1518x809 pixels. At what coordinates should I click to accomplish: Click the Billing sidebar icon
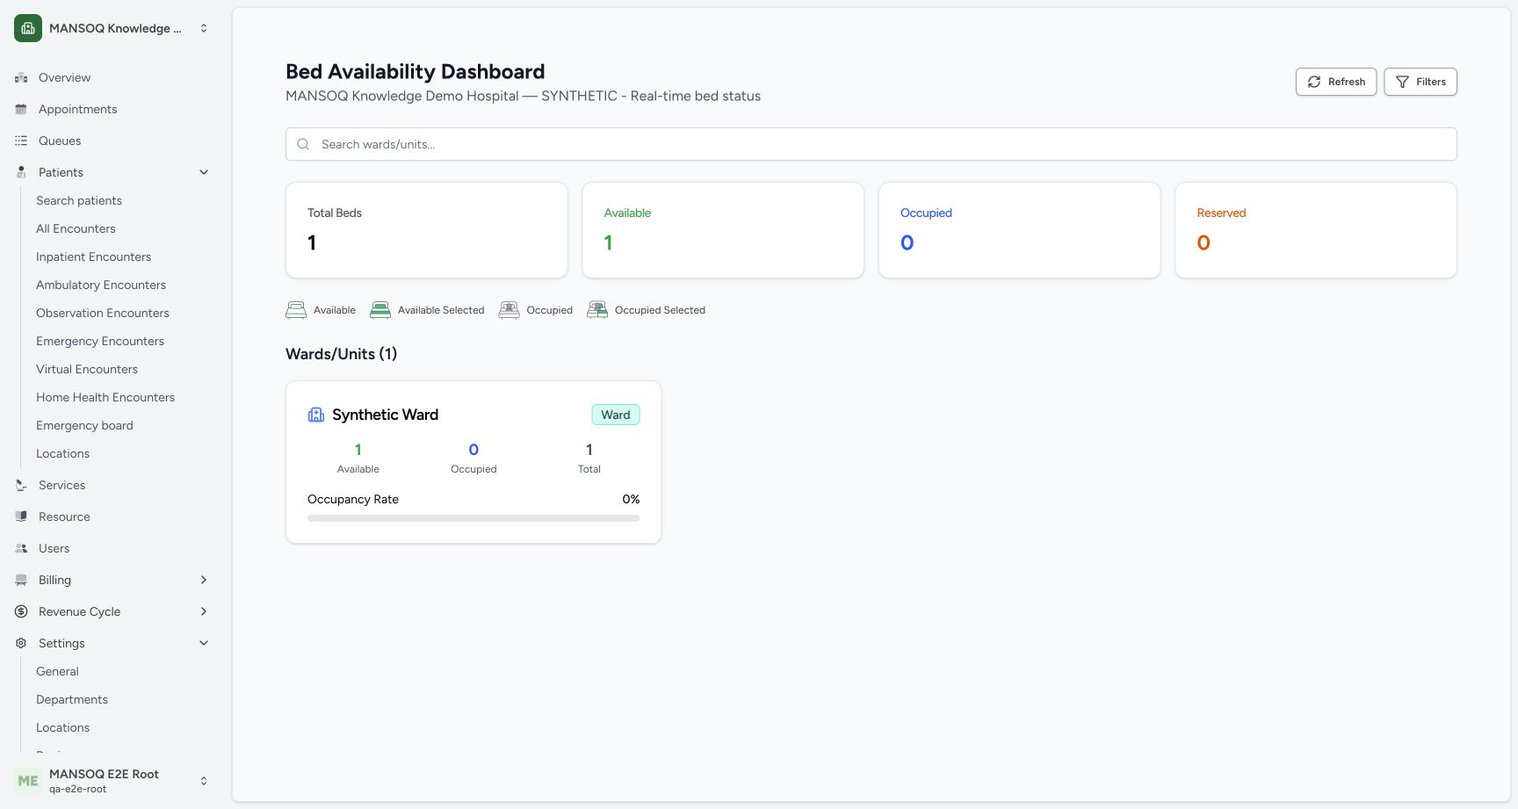tap(21, 580)
